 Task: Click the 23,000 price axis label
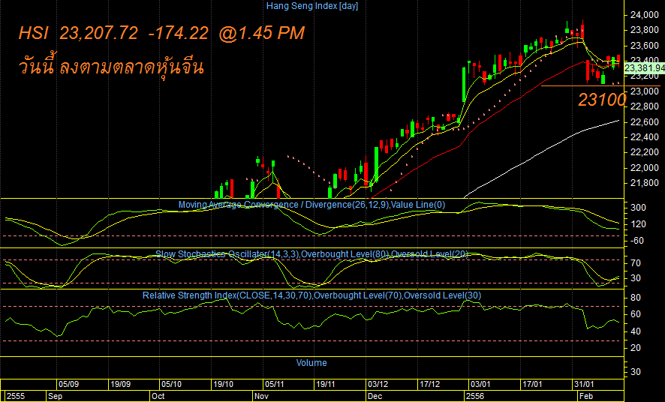[x=645, y=91]
